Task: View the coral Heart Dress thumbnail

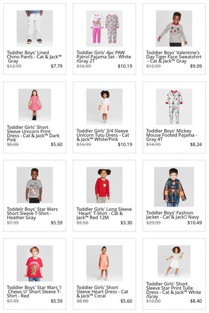Action: (x=104, y=263)
